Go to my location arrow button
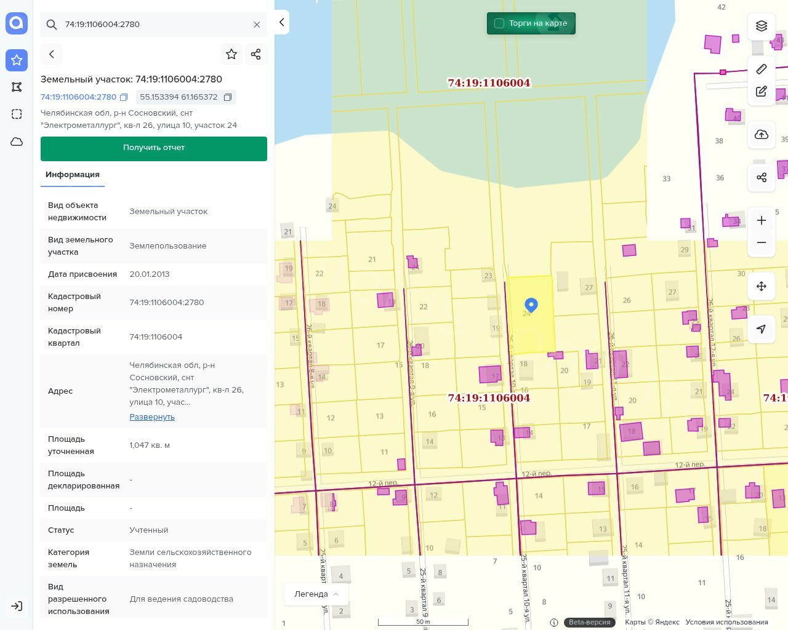 (762, 329)
